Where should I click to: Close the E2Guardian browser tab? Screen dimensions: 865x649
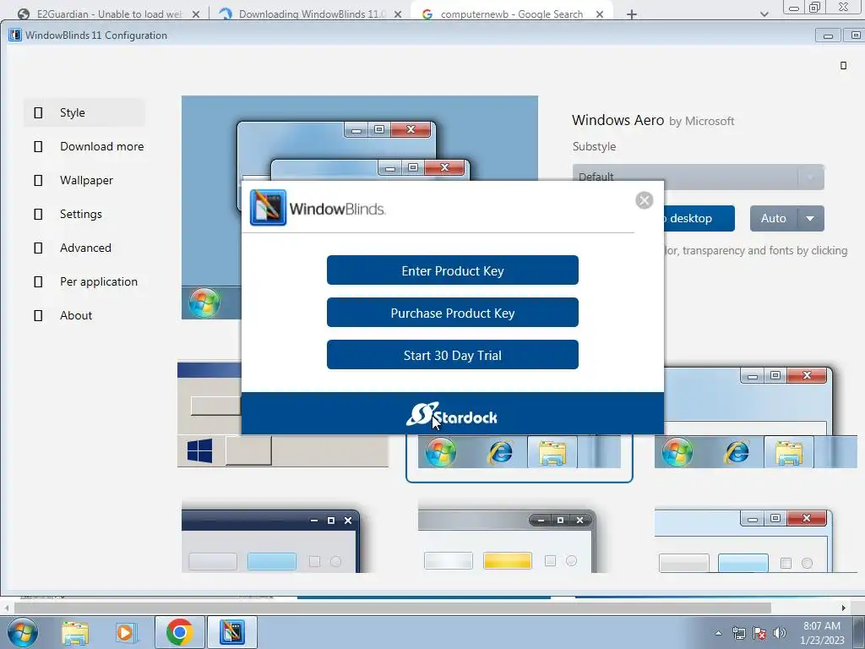(196, 15)
